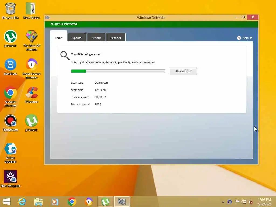Switch to the Update tab

[x=77, y=37]
